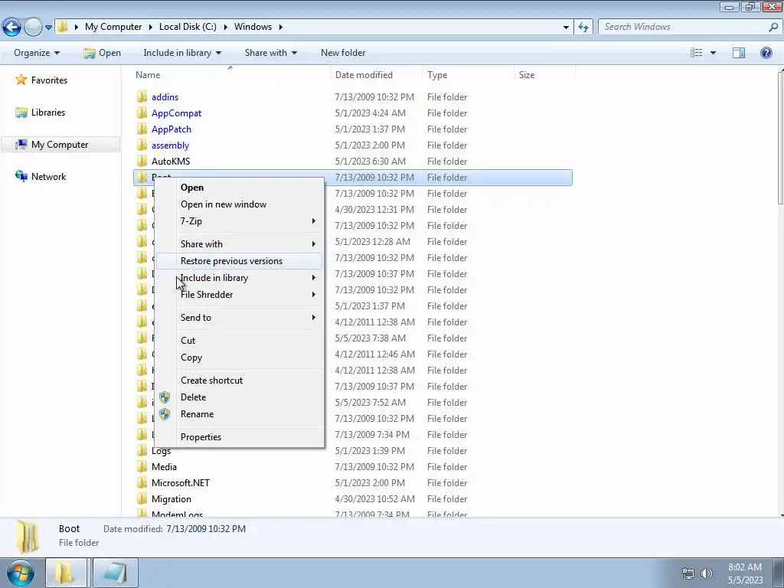Expand Share with in context menu

tap(239, 244)
